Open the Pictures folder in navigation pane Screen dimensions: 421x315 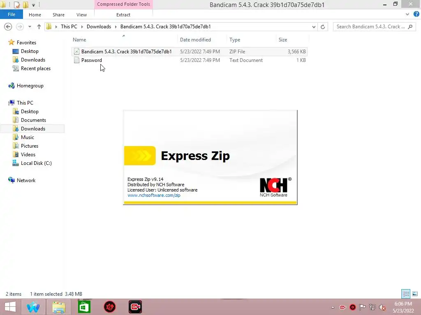[30, 146]
